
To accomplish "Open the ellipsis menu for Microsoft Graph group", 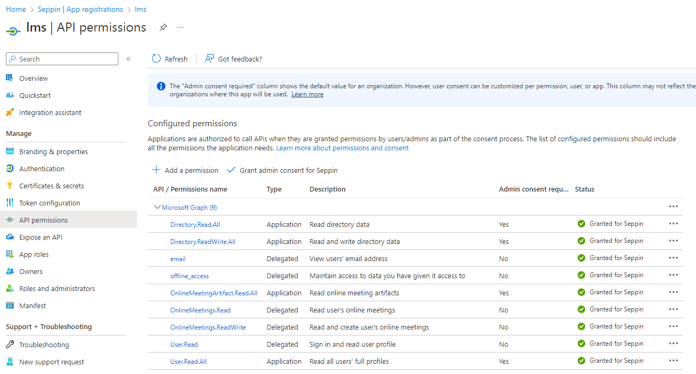I will pyautogui.click(x=674, y=207).
